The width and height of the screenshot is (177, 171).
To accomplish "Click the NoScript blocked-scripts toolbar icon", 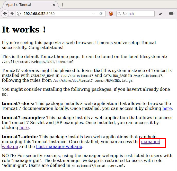I will point(111,14).
